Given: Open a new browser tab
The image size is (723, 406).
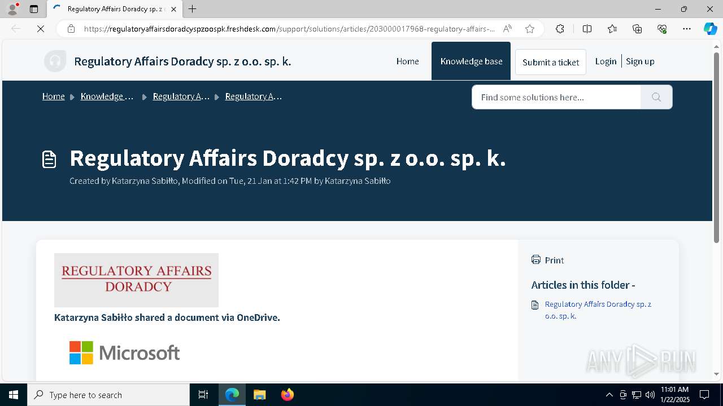Looking at the screenshot, I should coord(193,9).
